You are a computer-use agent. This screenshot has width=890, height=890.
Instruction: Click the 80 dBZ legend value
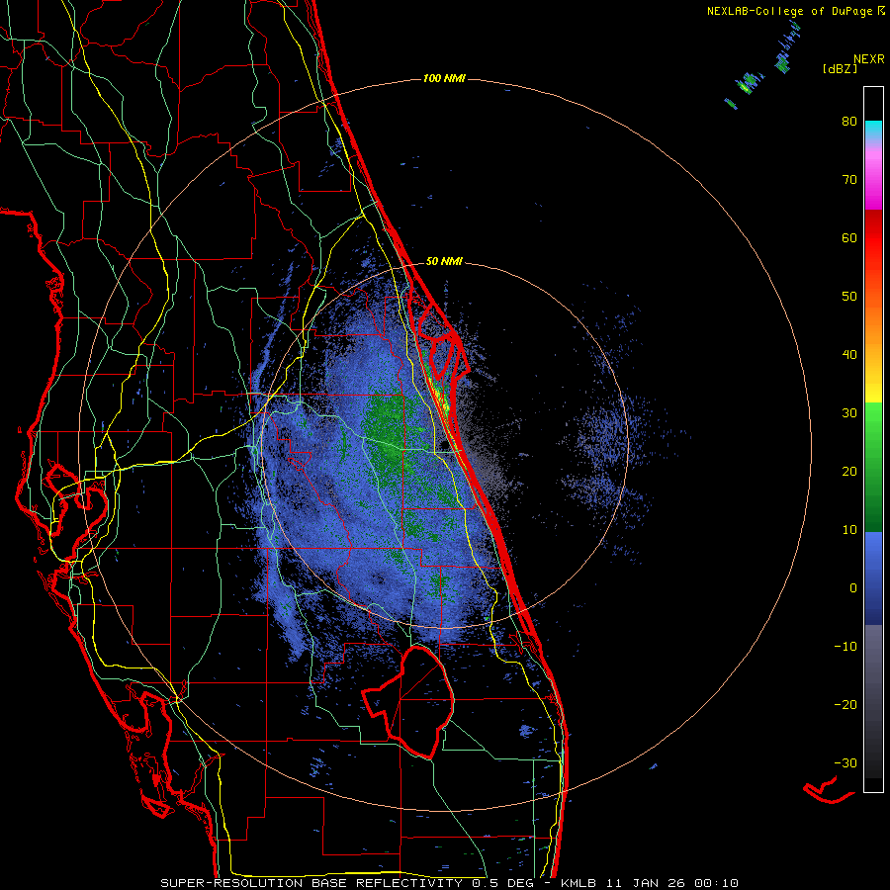(849, 122)
